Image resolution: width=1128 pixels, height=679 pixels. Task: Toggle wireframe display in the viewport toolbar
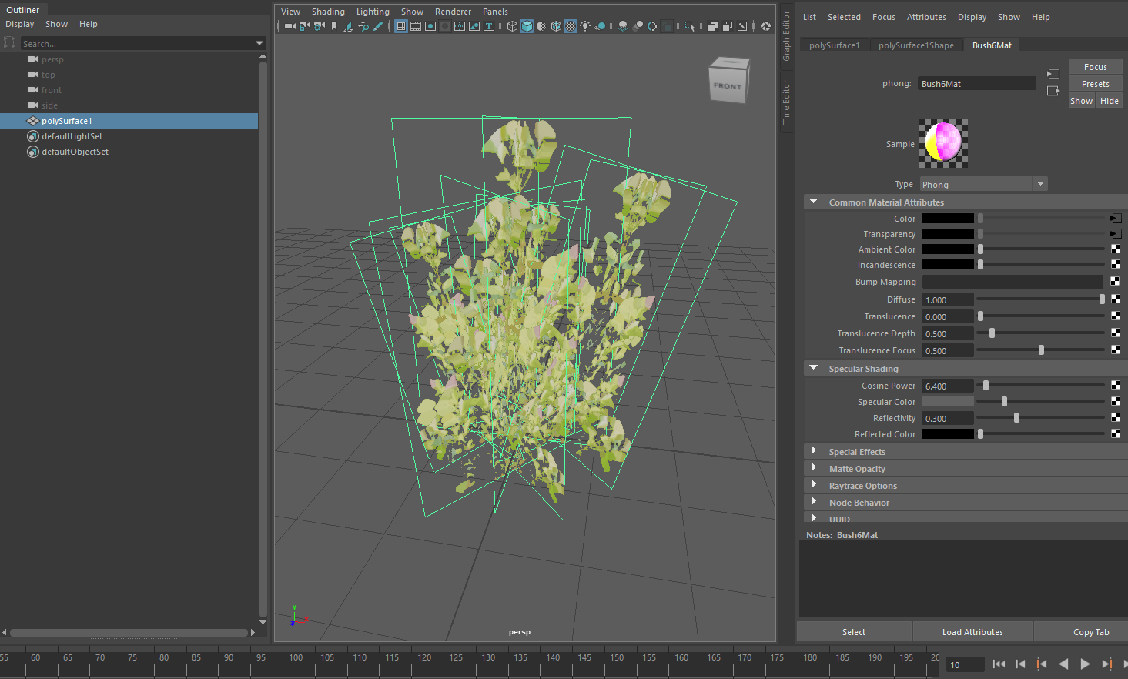pyautogui.click(x=512, y=26)
